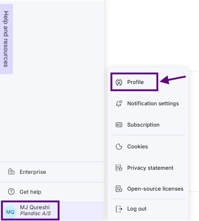Open the Help and resources side tab

6,39
